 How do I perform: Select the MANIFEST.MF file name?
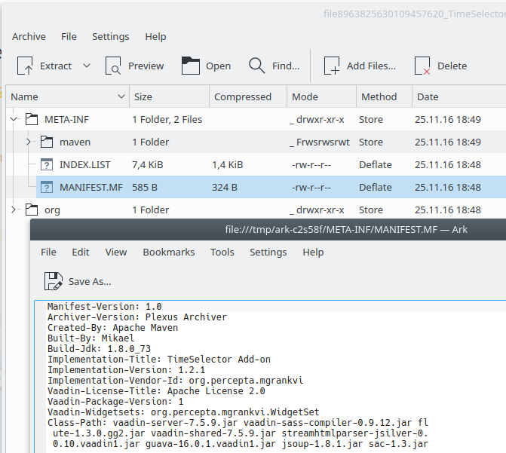tap(91, 187)
